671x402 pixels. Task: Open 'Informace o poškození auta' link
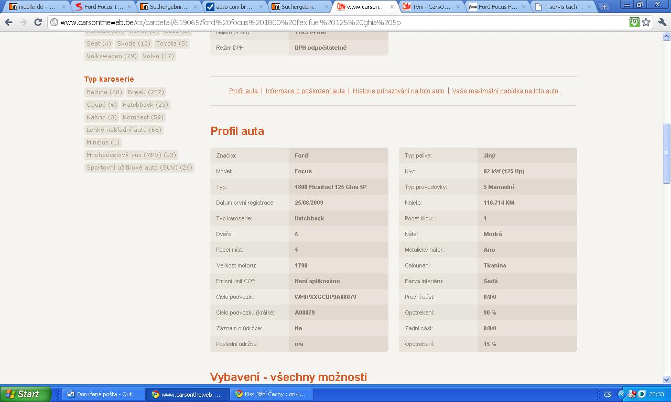click(x=305, y=91)
